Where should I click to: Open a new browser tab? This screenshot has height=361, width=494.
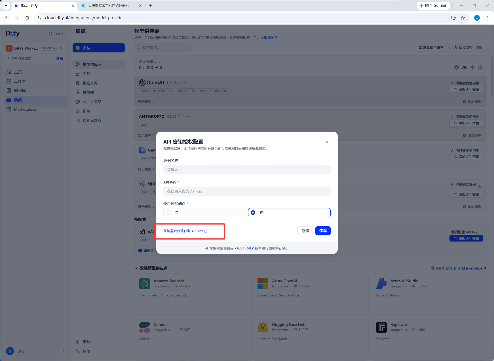coord(151,6)
